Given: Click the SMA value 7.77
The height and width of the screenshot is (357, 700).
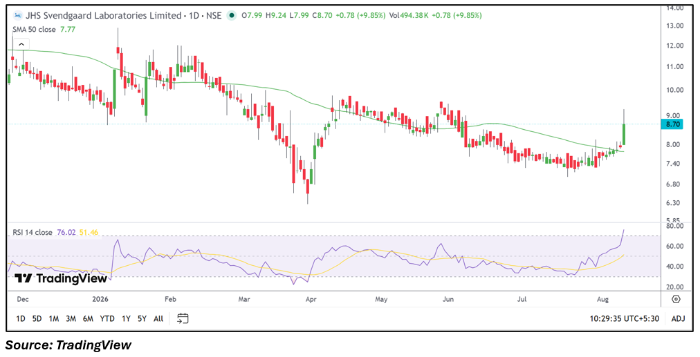Looking at the screenshot, I should pyautogui.click(x=67, y=30).
